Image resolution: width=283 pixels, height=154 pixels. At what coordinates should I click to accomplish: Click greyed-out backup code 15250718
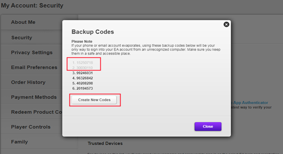84,63
